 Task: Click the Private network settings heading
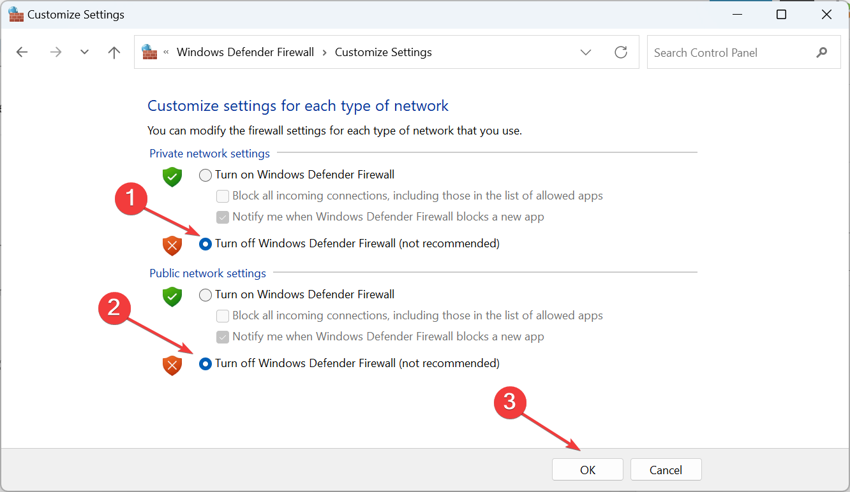point(209,154)
